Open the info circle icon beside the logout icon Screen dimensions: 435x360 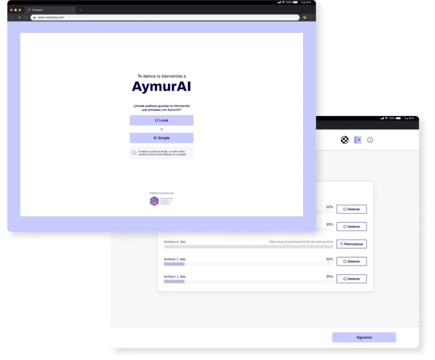[370, 140]
